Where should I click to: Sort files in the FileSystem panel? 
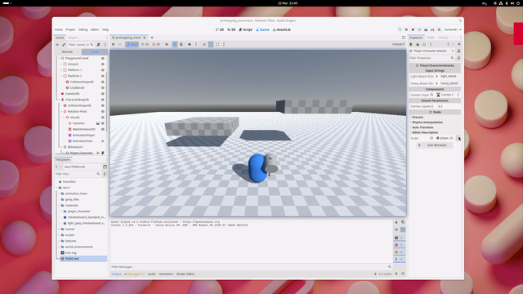click(x=105, y=174)
